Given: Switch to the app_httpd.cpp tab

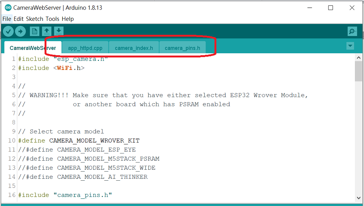Looking at the screenshot, I should click(85, 48).
